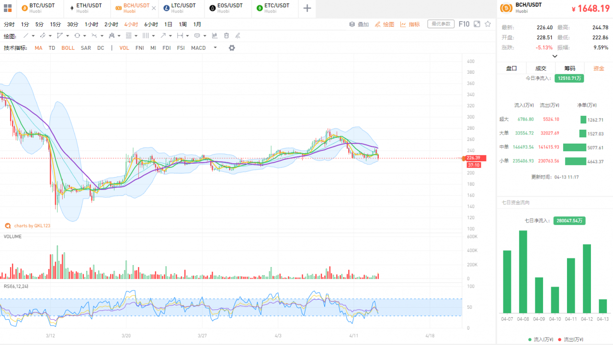Image resolution: width=613 pixels, height=345 pixels.
Task: Click the 绘图 drawing pencil button
Action: tap(385, 24)
